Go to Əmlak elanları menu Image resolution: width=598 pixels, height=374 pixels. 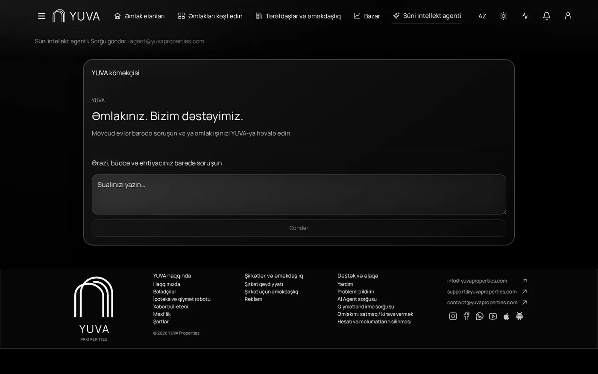point(139,16)
